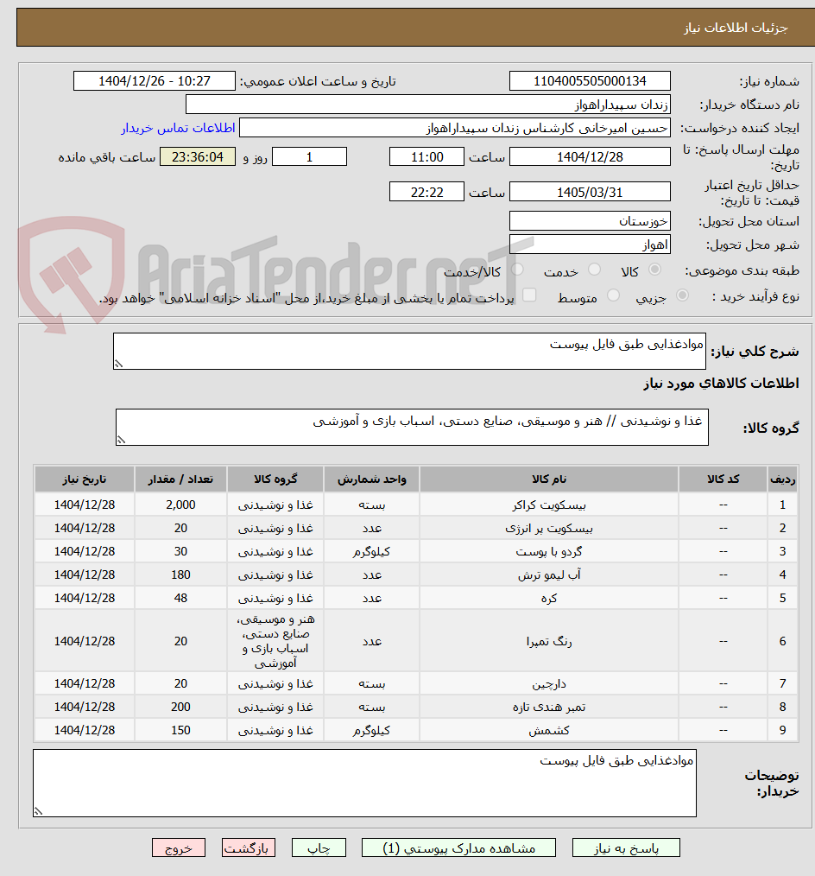Open buyer contact info link

click(x=178, y=128)
